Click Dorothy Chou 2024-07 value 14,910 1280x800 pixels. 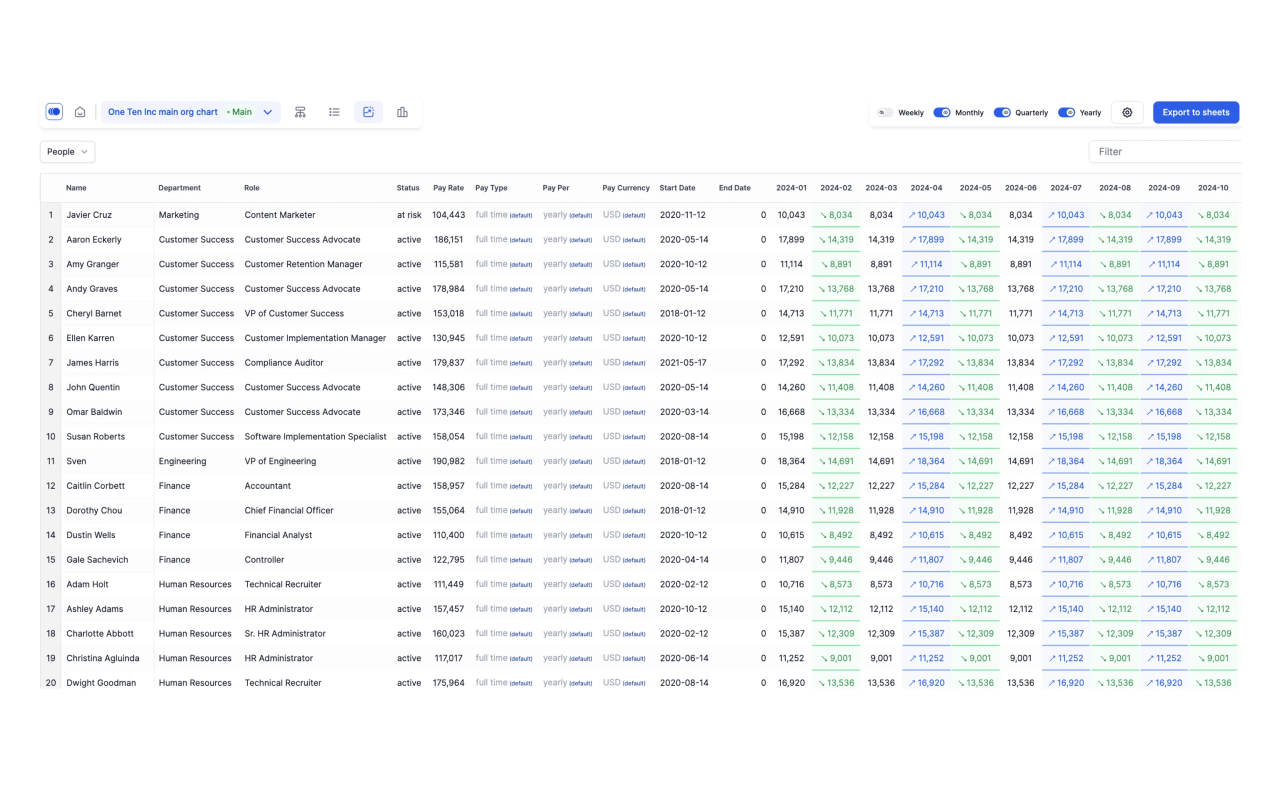(1065, 510)
